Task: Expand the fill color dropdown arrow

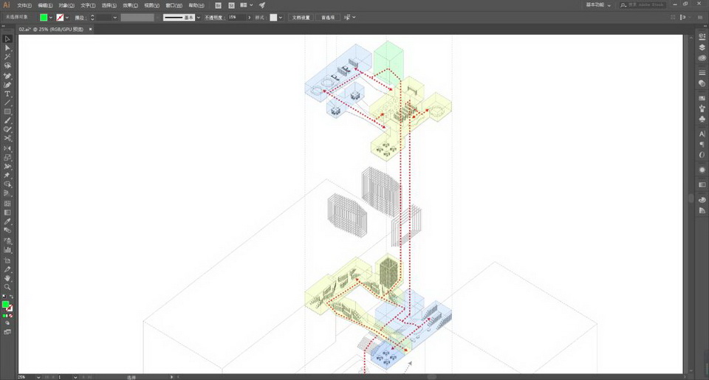Action: pos(51,17)
